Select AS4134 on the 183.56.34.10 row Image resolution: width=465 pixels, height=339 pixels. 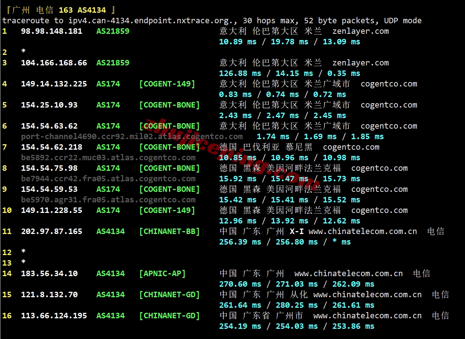(111, 274)
